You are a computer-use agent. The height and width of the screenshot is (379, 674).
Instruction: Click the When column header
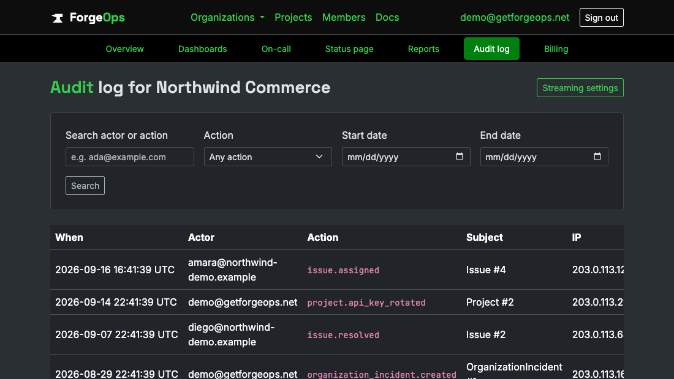(x=69, y=238)
